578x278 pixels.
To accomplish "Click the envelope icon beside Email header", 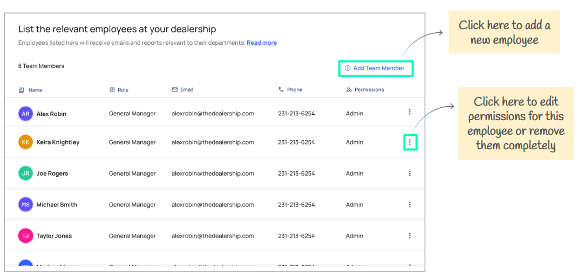I will [x=175, y=89].
